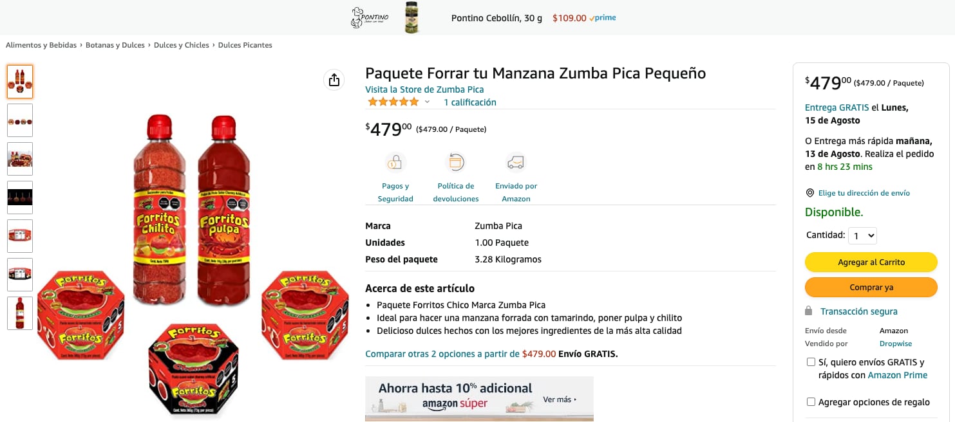Click the Enviado por Amazon truck icon

pos(516,162)
